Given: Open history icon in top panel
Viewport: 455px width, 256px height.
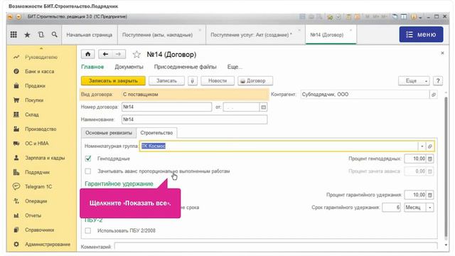Looking at the screenshot, I should pyautogui.click(x=41, y=35).
